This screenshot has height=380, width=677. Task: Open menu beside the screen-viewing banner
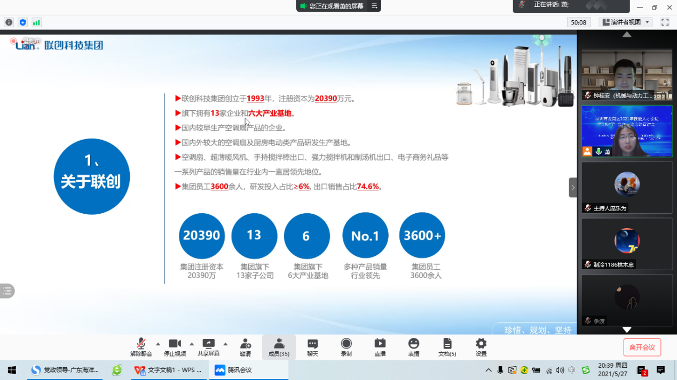pyautogui.click(x=374, y=6)
